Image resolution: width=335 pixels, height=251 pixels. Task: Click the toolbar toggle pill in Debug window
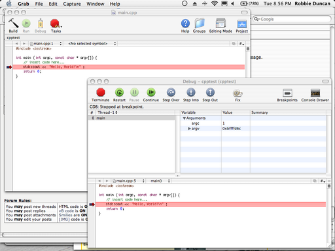coord(325,82)
